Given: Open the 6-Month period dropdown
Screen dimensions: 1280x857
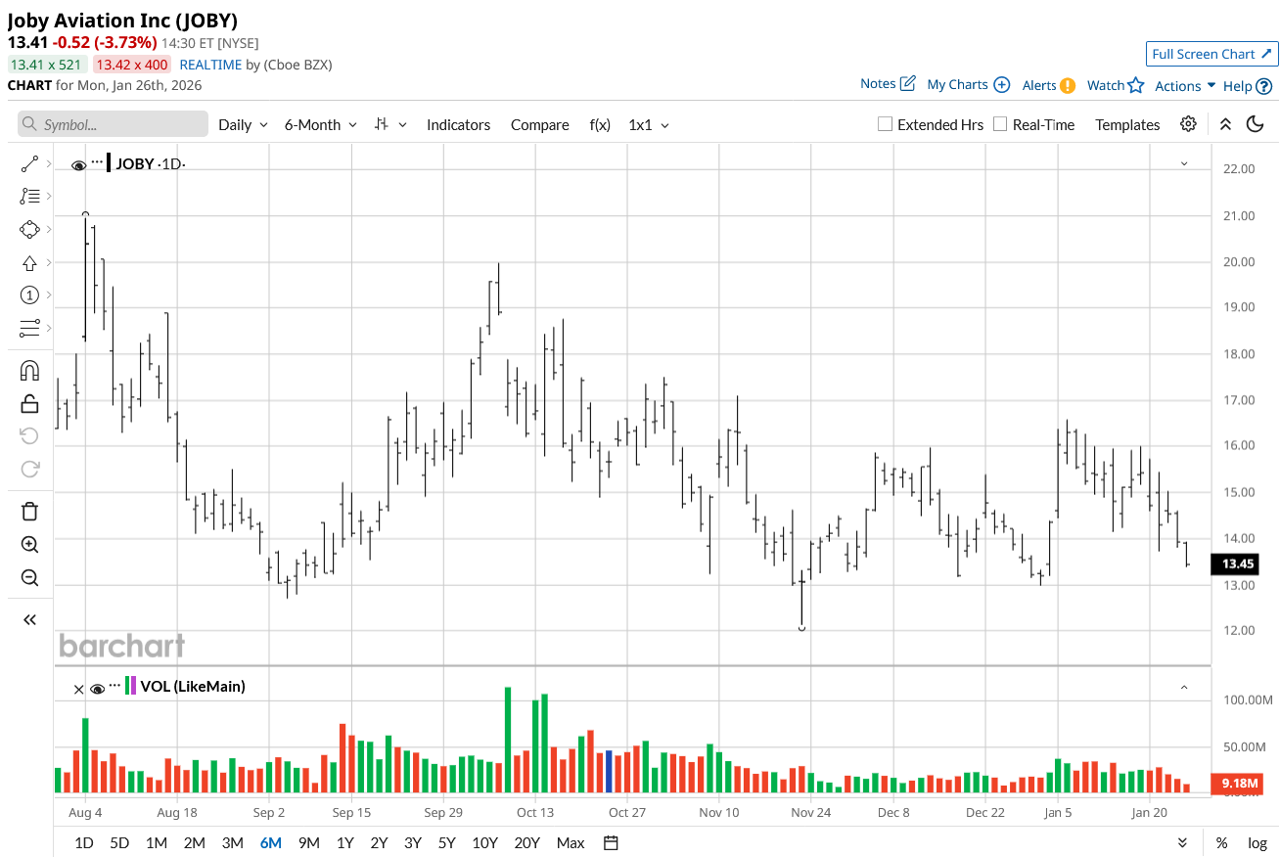Looking at the screenshot, I should coord(320,124).
